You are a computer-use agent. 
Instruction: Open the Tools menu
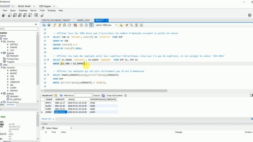coord(42,11)
